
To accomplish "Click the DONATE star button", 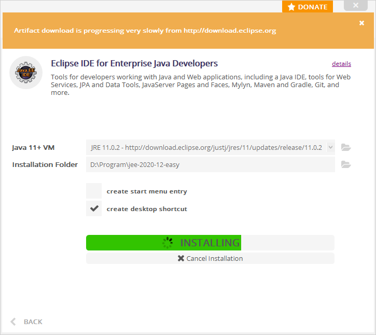I will 308,7.
